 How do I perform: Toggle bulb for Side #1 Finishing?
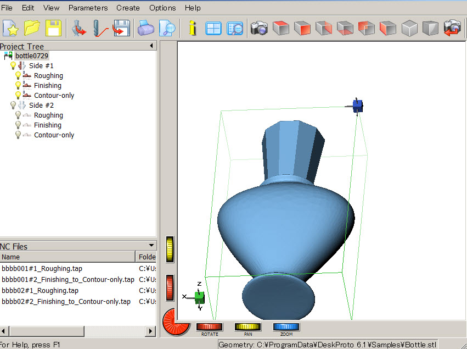18,86
